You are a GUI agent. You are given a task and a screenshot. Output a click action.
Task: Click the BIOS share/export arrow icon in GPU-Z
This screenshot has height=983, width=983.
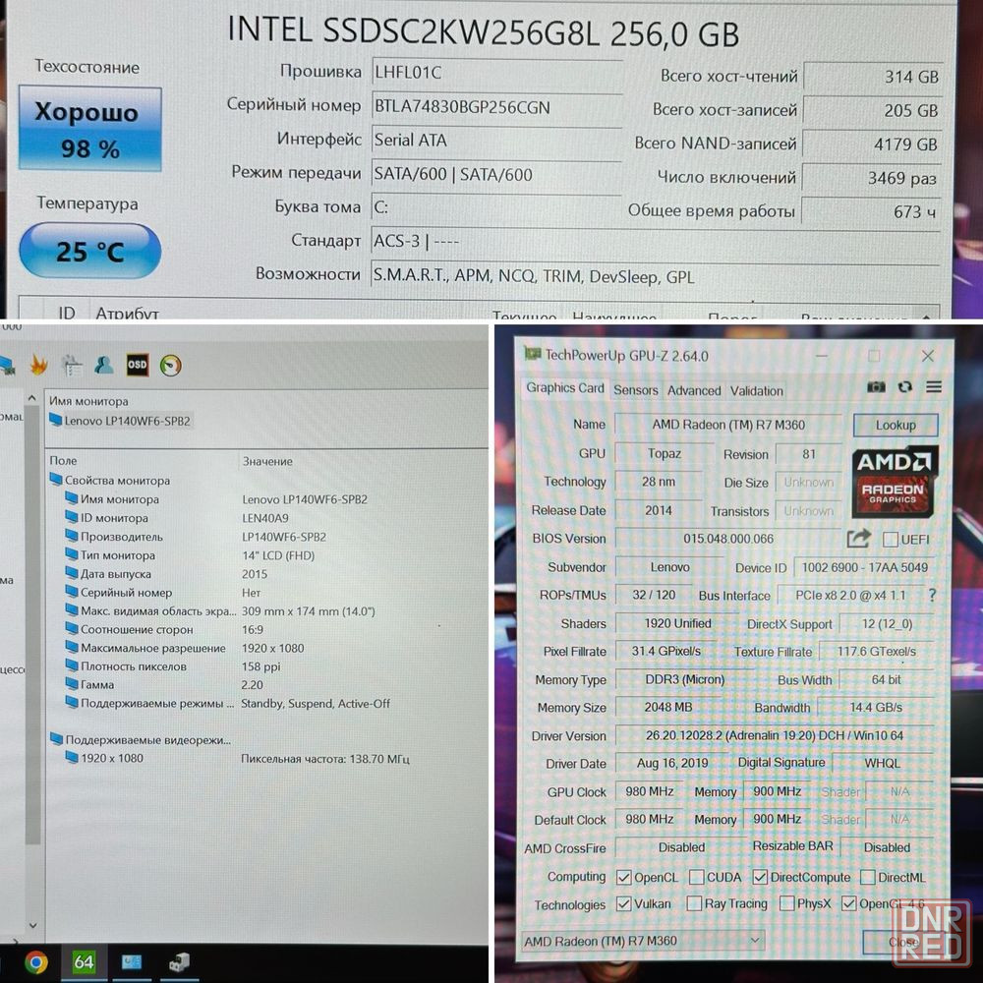pyautogui.click(x=858, y=539)
